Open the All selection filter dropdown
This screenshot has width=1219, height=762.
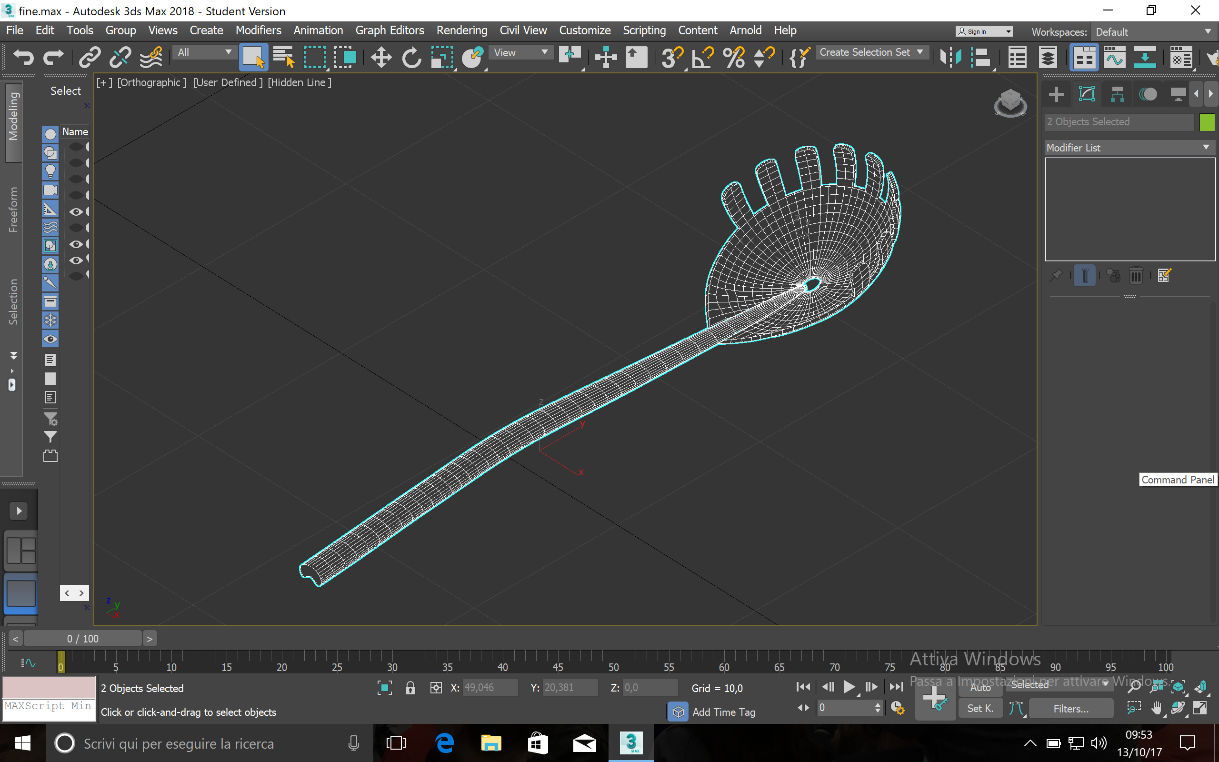pyautogui.click(x=204, y=52)
